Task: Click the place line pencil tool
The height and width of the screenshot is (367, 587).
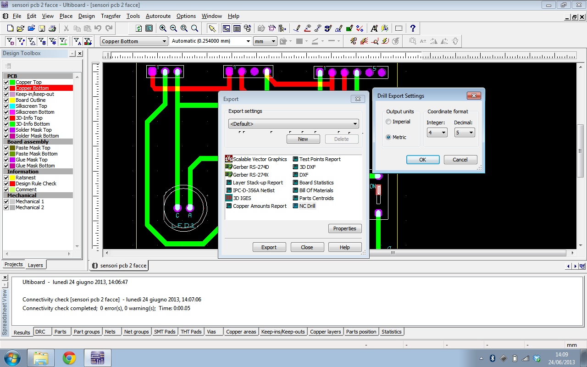Action: [297, 28]
